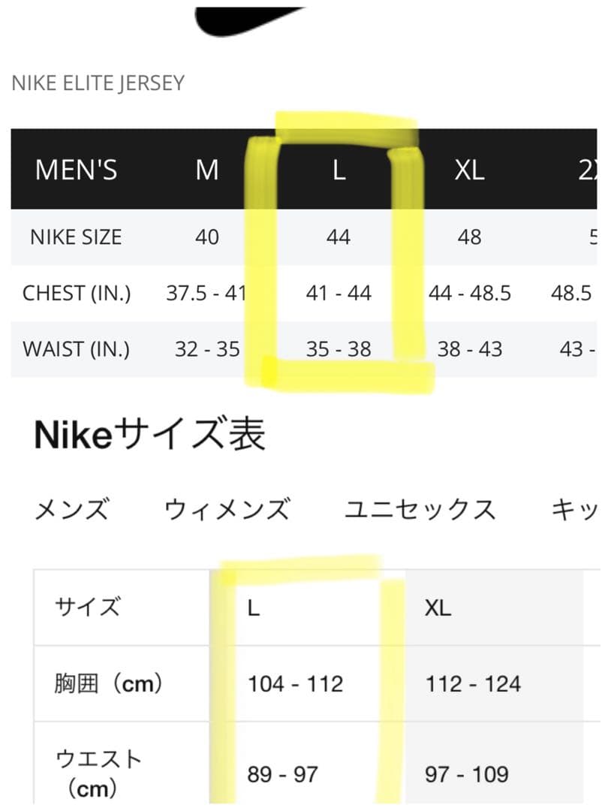
Task: Click the highlighted L column header
Action: coord(336,171)
